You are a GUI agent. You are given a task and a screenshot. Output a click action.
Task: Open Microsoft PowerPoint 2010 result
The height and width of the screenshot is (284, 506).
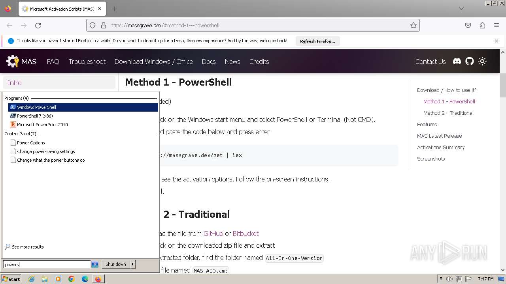[42, 125]
